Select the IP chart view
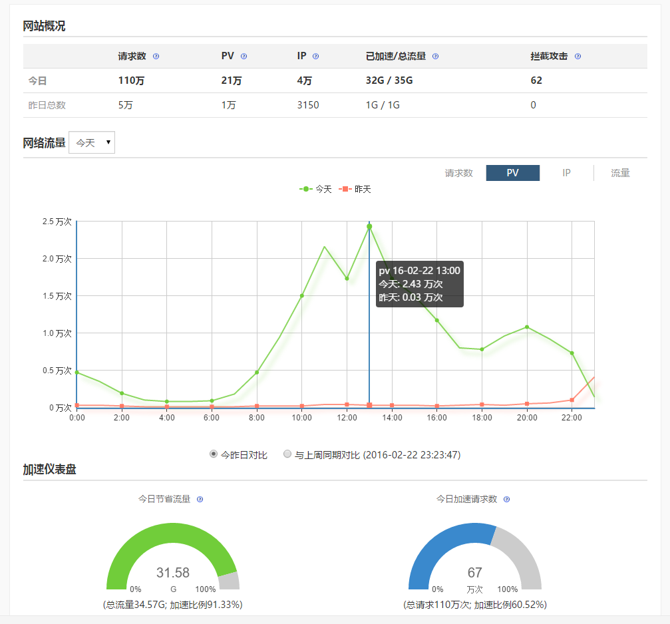Screen dimensions: 670x624 (x=566, y=172)
